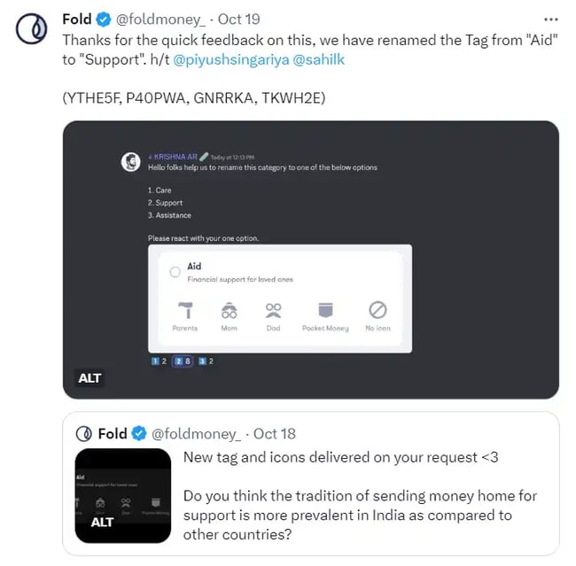Screen dimensions: 576x566
Task: Click reaction number 1 with count 2
Action: 160,361
